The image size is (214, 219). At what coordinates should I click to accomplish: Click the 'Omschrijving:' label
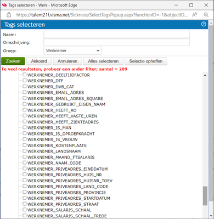click(17, 43)
